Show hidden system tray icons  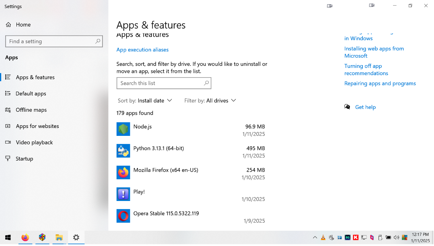tap(315, 238)
